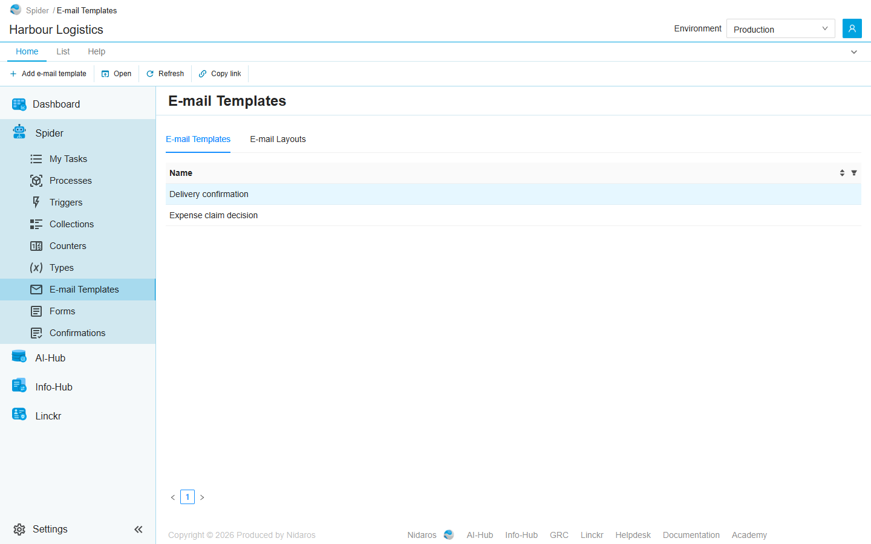Switch to the List ribbon tab

(x=63, y=51)
